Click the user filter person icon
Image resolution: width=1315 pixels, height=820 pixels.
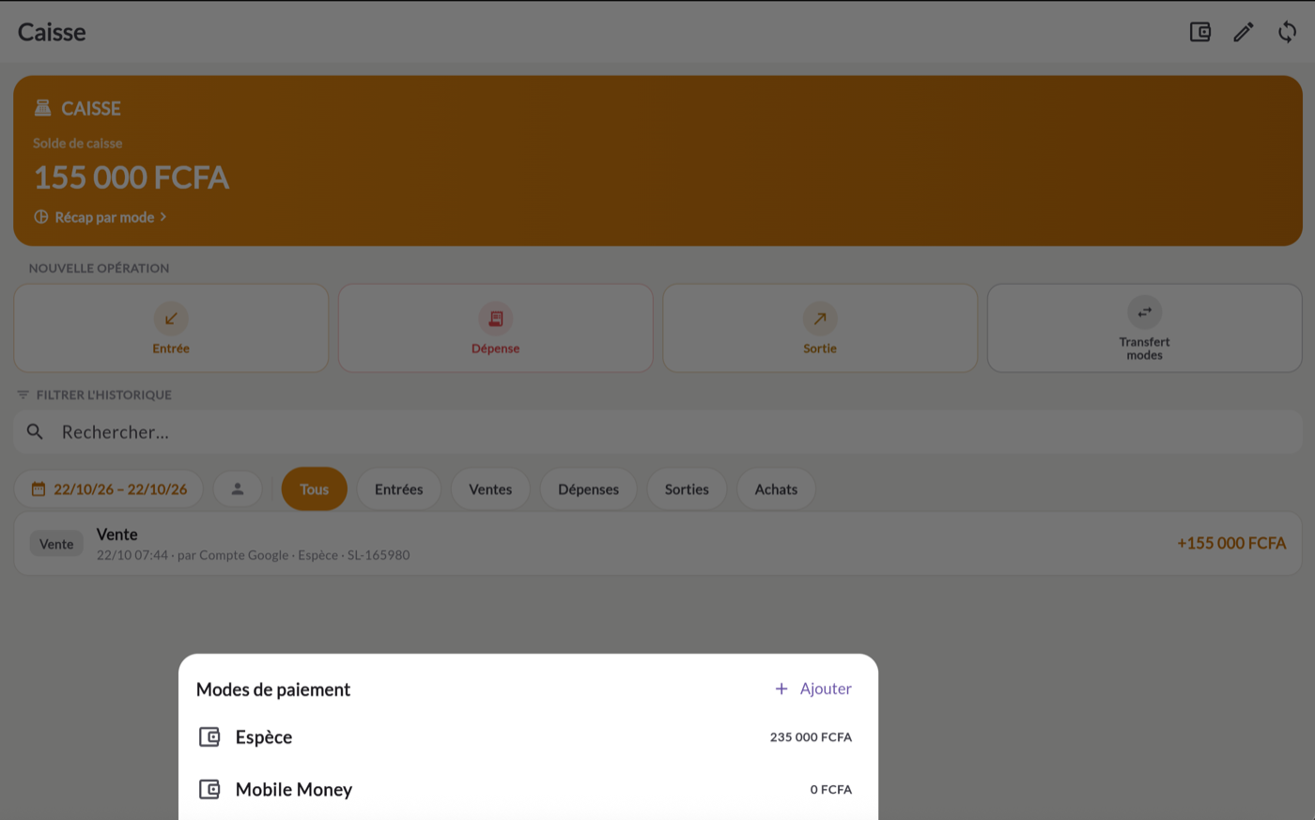[238, 489]
